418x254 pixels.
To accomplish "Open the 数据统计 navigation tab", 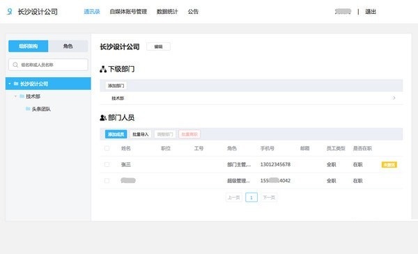I will [167, 11].
